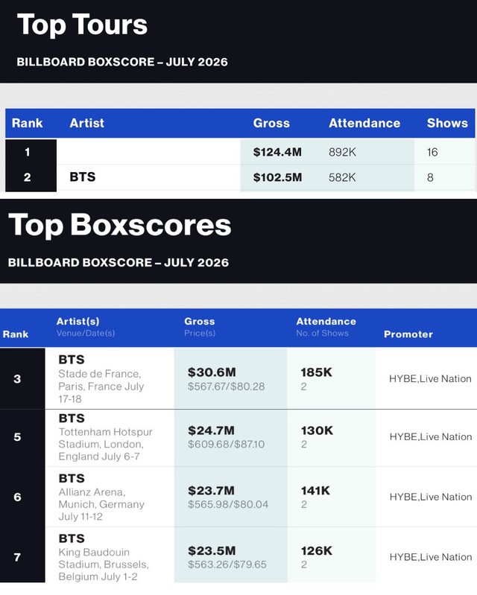Click the Top Tours heading
The height and width of the screenshot is (595, 477).
[x=82, y=25]
